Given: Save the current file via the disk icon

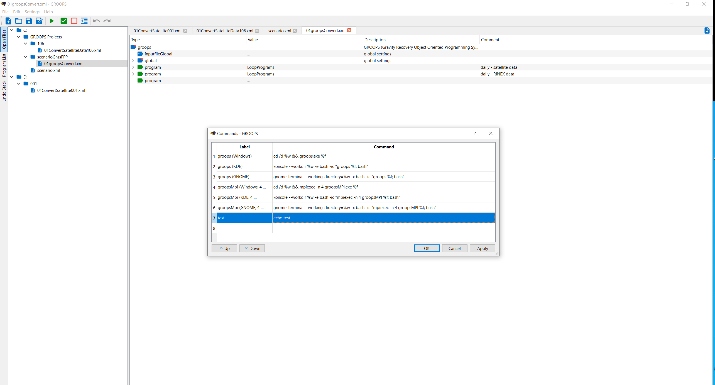Looking at the screenshot, I should 29,21.
